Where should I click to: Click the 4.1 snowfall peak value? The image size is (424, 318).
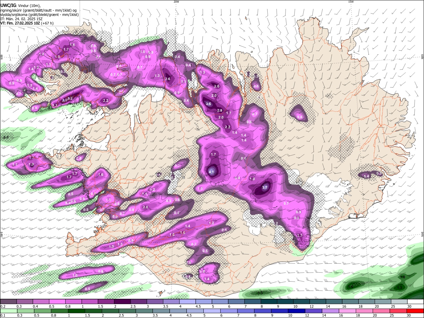[x=212, y=172]
